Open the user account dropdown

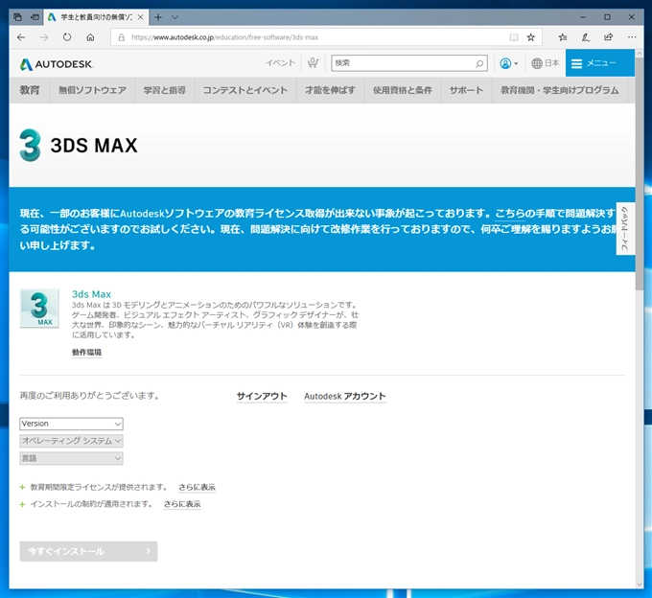(509, 63)
